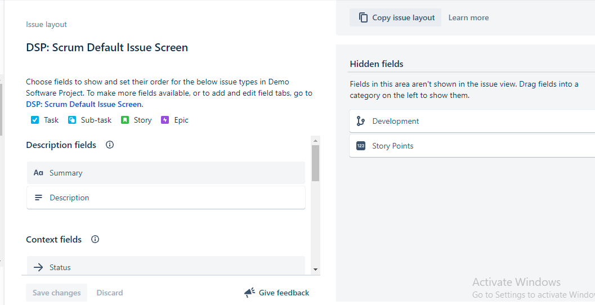Viewport: 595px width, 305px height.
Task: Click the scroll down arrow in fields list
Action: click(x=315, y=270)
